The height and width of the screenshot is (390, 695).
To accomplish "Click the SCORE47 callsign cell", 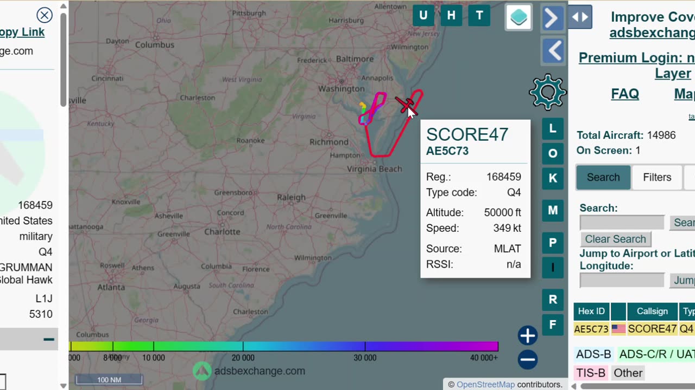I will [652, 329].
